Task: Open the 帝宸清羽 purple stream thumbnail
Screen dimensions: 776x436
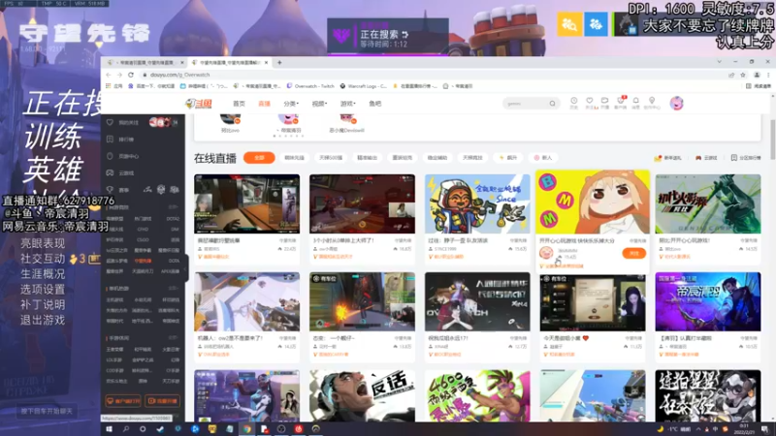Action: pos(708,301)
